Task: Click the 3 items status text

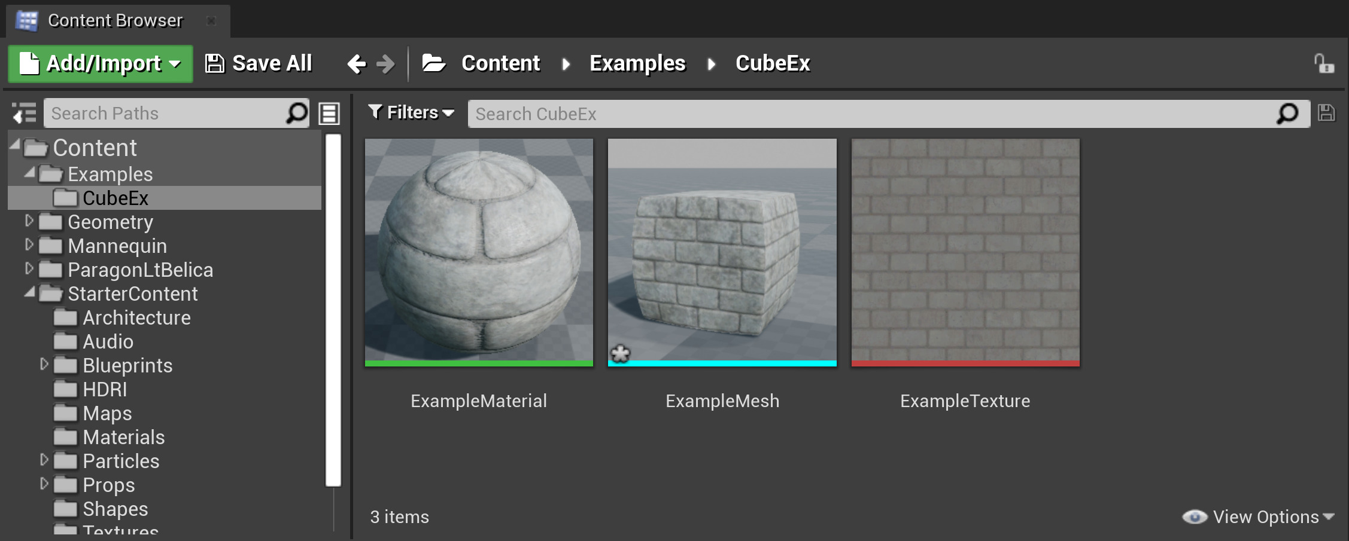Action: point(399,516)
